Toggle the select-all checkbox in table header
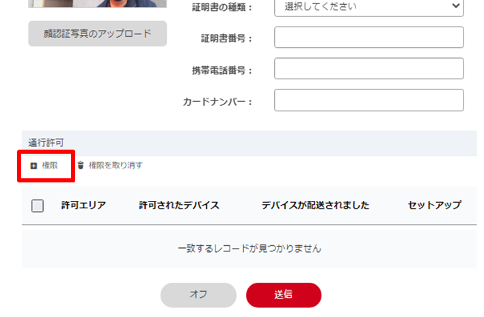The image size is (484, 317). [x=38, y=206]
